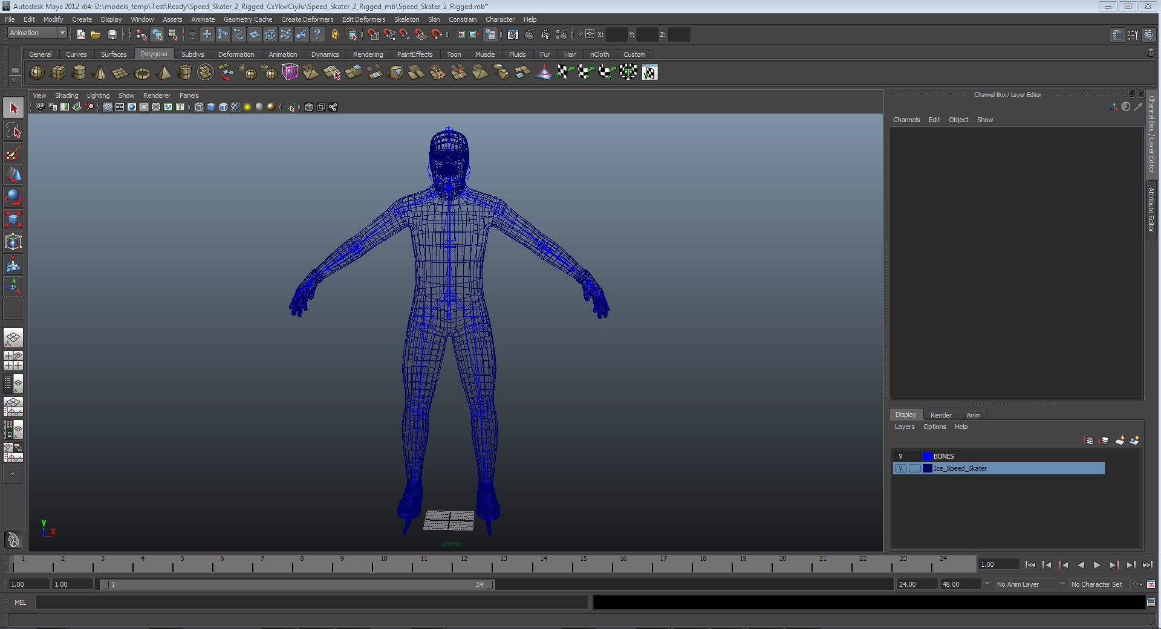Open the Create Deformers menu
Image resolution: width=1161 pixels, height=629 pixels.
coord(307,19)
